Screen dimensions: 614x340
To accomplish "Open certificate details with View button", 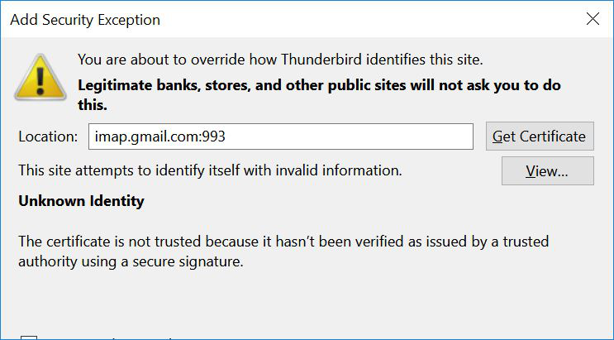I will [x=547, y=170].
